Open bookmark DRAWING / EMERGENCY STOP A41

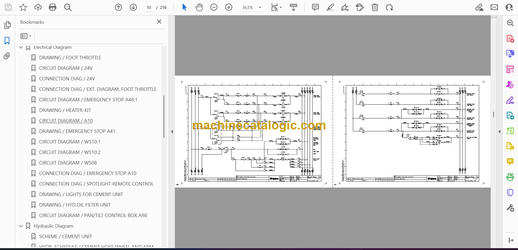point(77,131)
